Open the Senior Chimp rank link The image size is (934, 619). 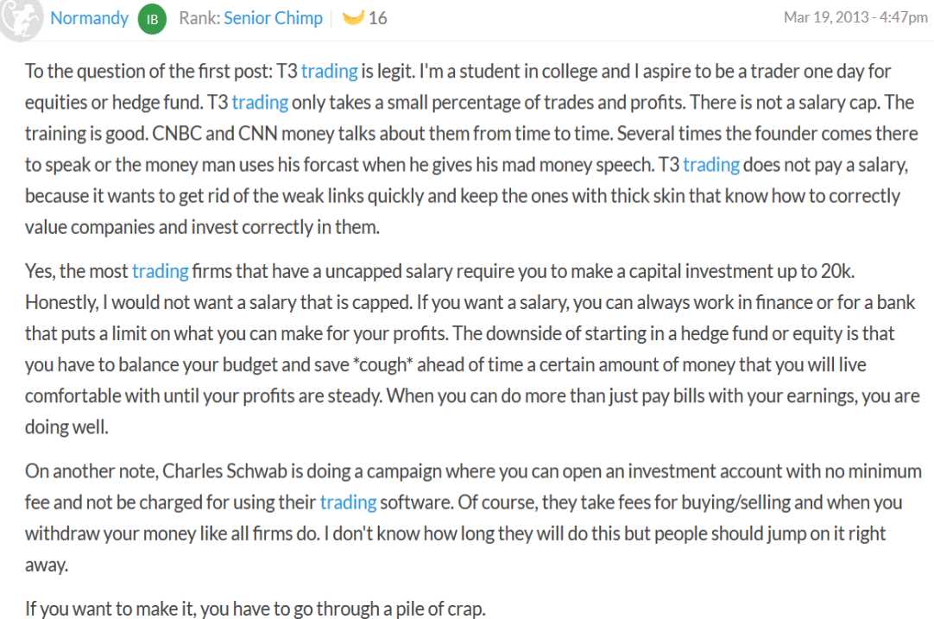coord(273,18)
